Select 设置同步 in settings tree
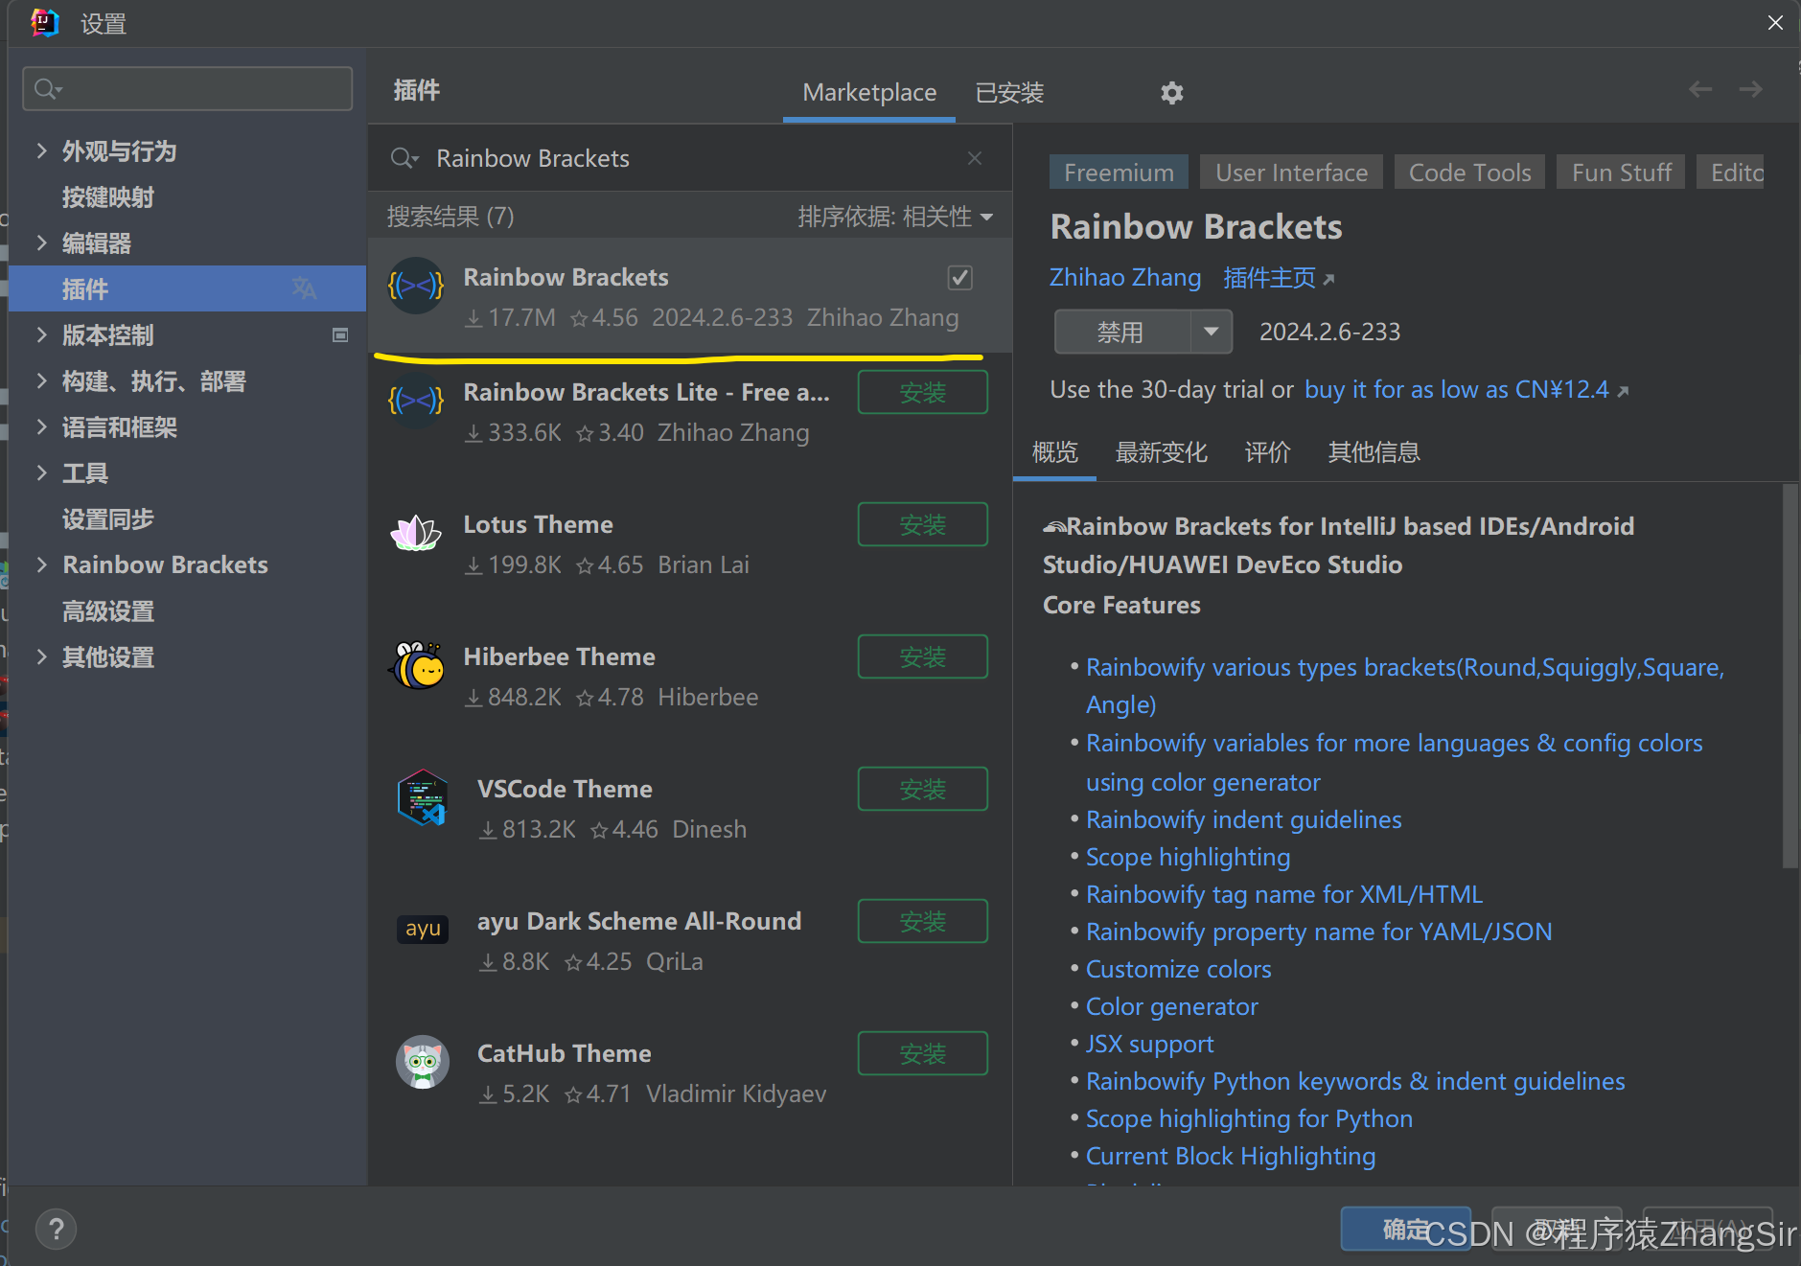This screenshot has height=1266, width=1801. click(x=108, y=519)
